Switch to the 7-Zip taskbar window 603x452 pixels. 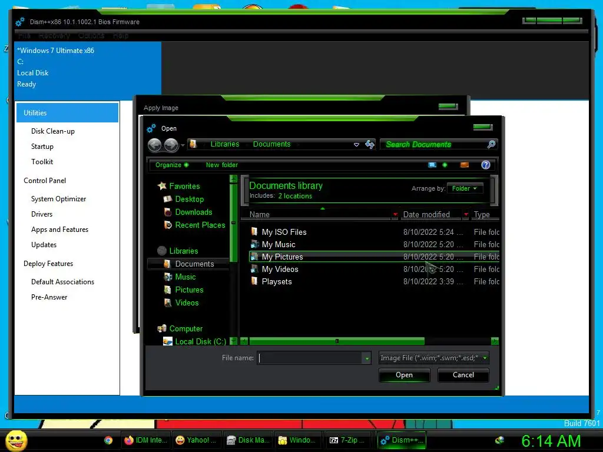point(350,440)
